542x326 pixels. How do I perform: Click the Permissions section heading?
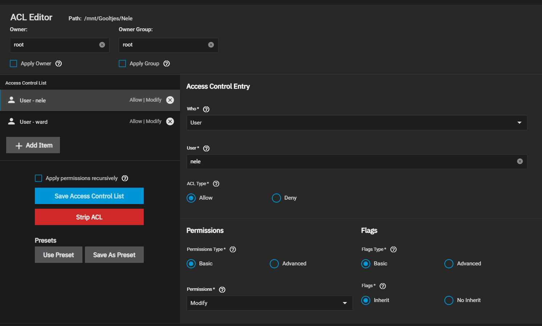click(x=205, y=231)
